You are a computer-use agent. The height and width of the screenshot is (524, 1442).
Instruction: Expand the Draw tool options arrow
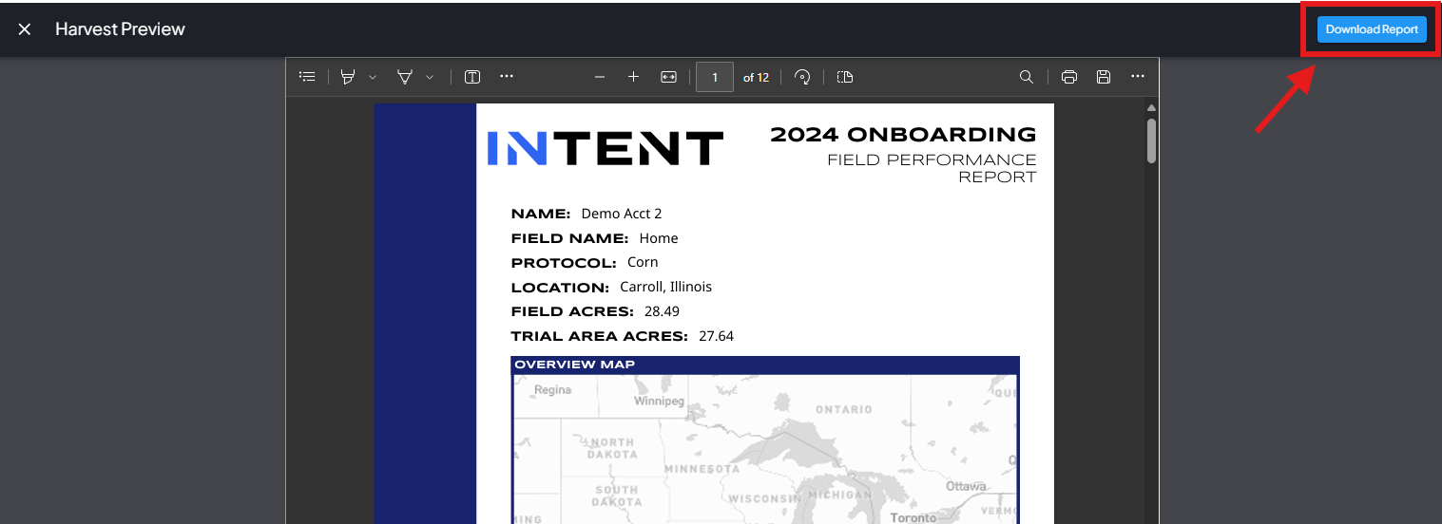pos(430,77)
